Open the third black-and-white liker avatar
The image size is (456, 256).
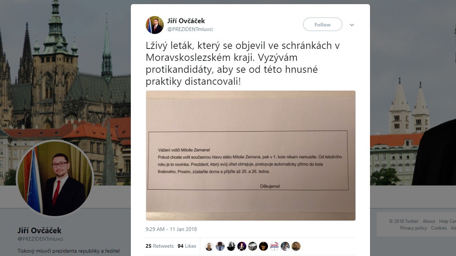point(231,246)
